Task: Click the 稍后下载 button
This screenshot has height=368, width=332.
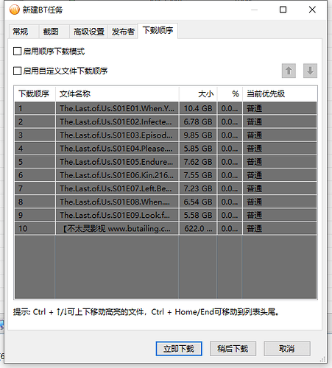Action: (x=233, y=349)
